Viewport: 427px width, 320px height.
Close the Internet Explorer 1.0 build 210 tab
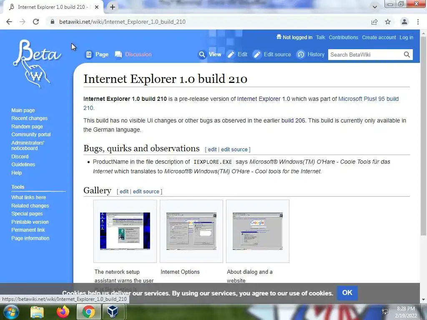pos(97,7)
